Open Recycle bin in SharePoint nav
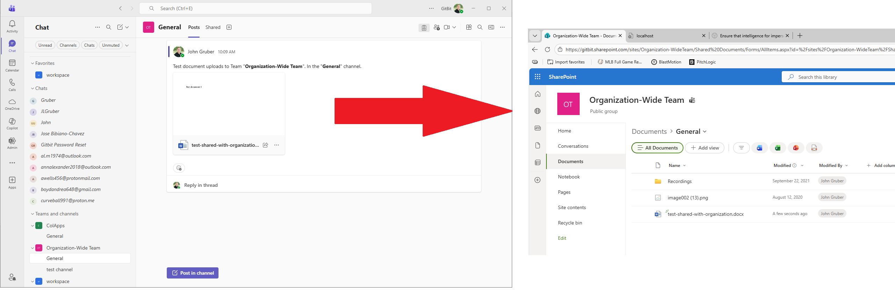The width and height of the screenshot is (895, 290). point(570,223)
